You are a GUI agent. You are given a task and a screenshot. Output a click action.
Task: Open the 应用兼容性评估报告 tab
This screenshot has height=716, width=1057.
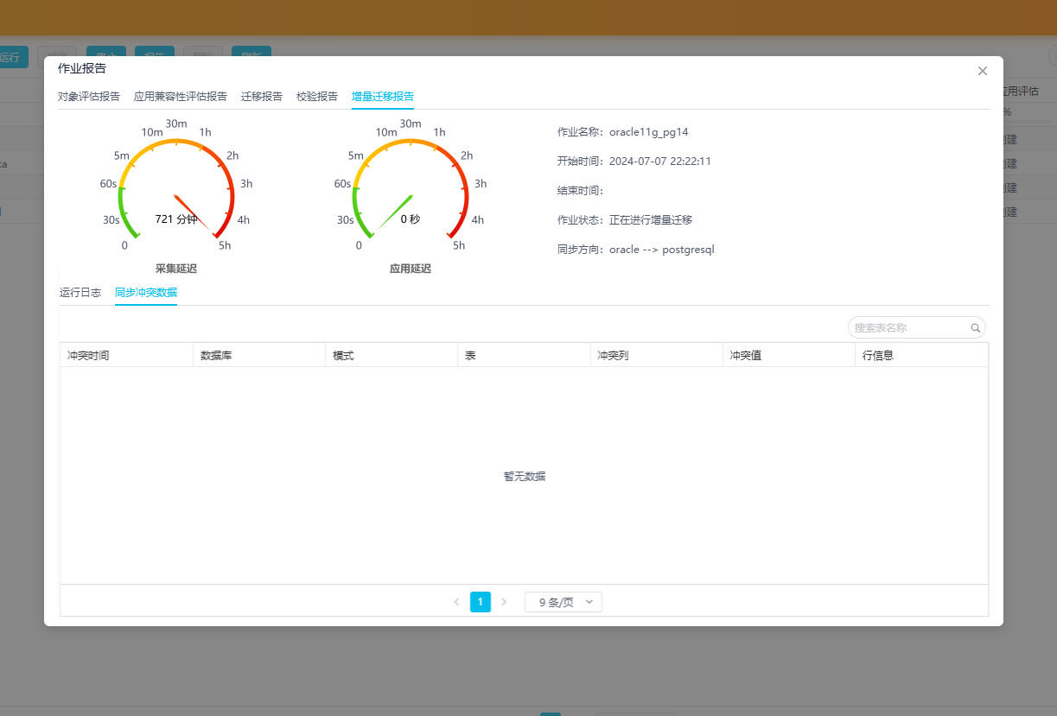181,97
